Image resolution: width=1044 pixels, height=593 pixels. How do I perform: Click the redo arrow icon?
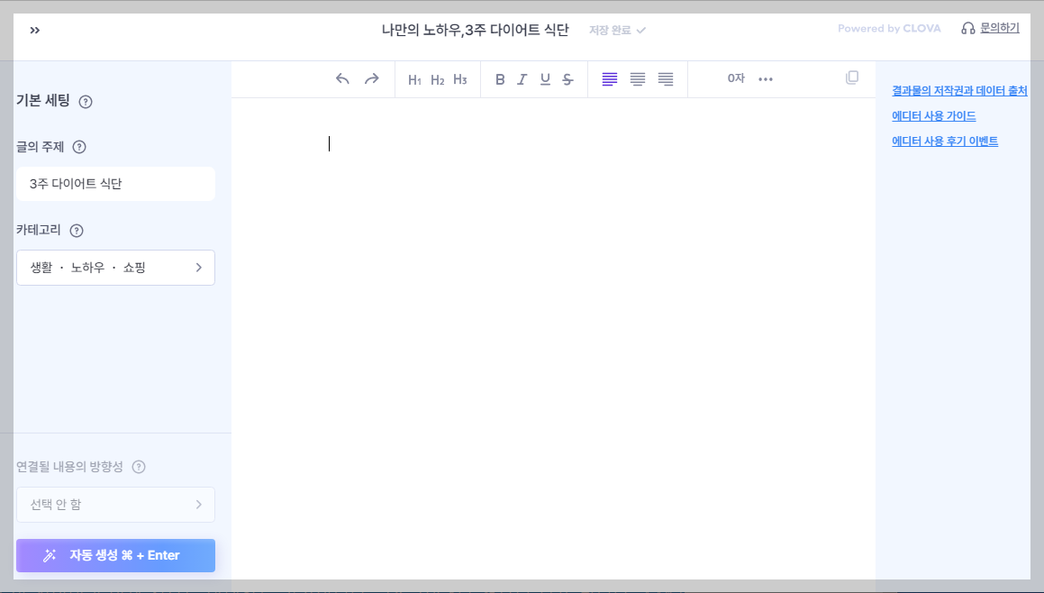pos(371,78)
